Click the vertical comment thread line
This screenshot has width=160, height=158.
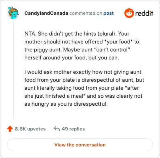tap(14, 69)
